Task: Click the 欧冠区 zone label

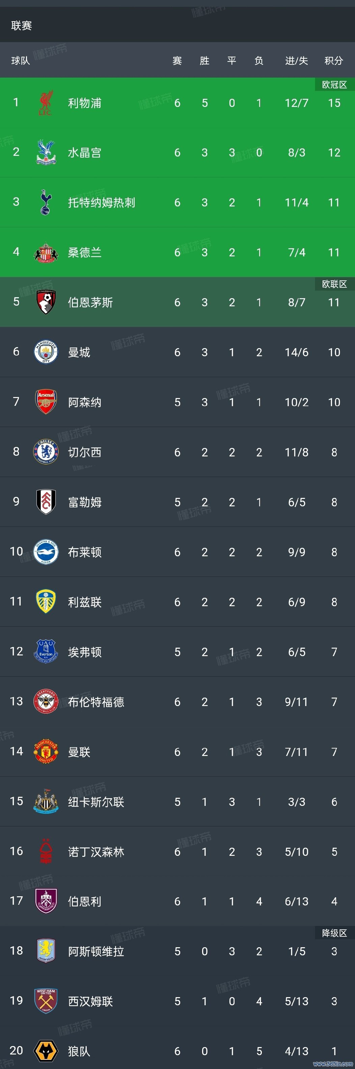Action: (x=334, y=85)
